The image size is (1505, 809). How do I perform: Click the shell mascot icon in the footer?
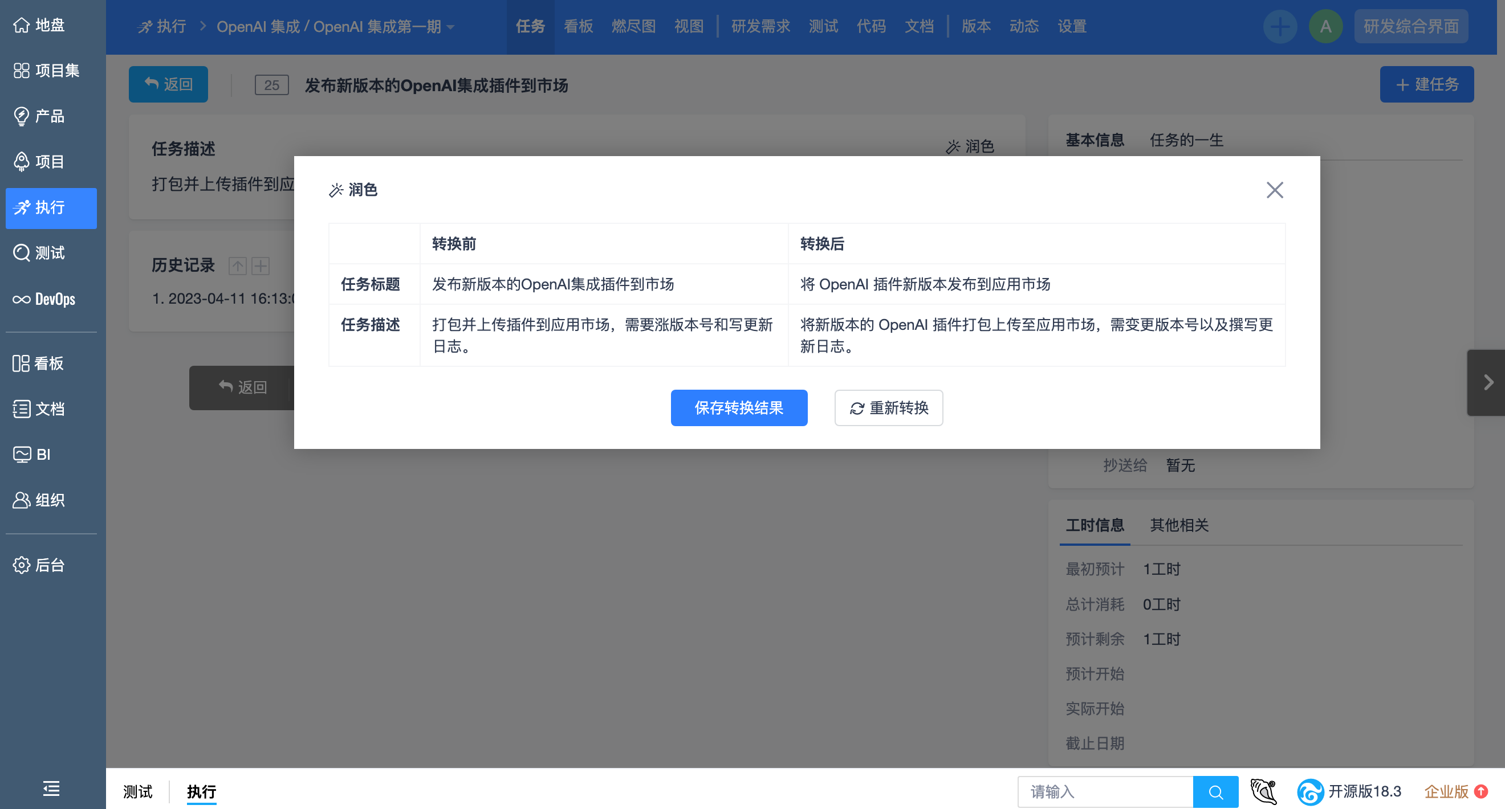click(1263, 791)
